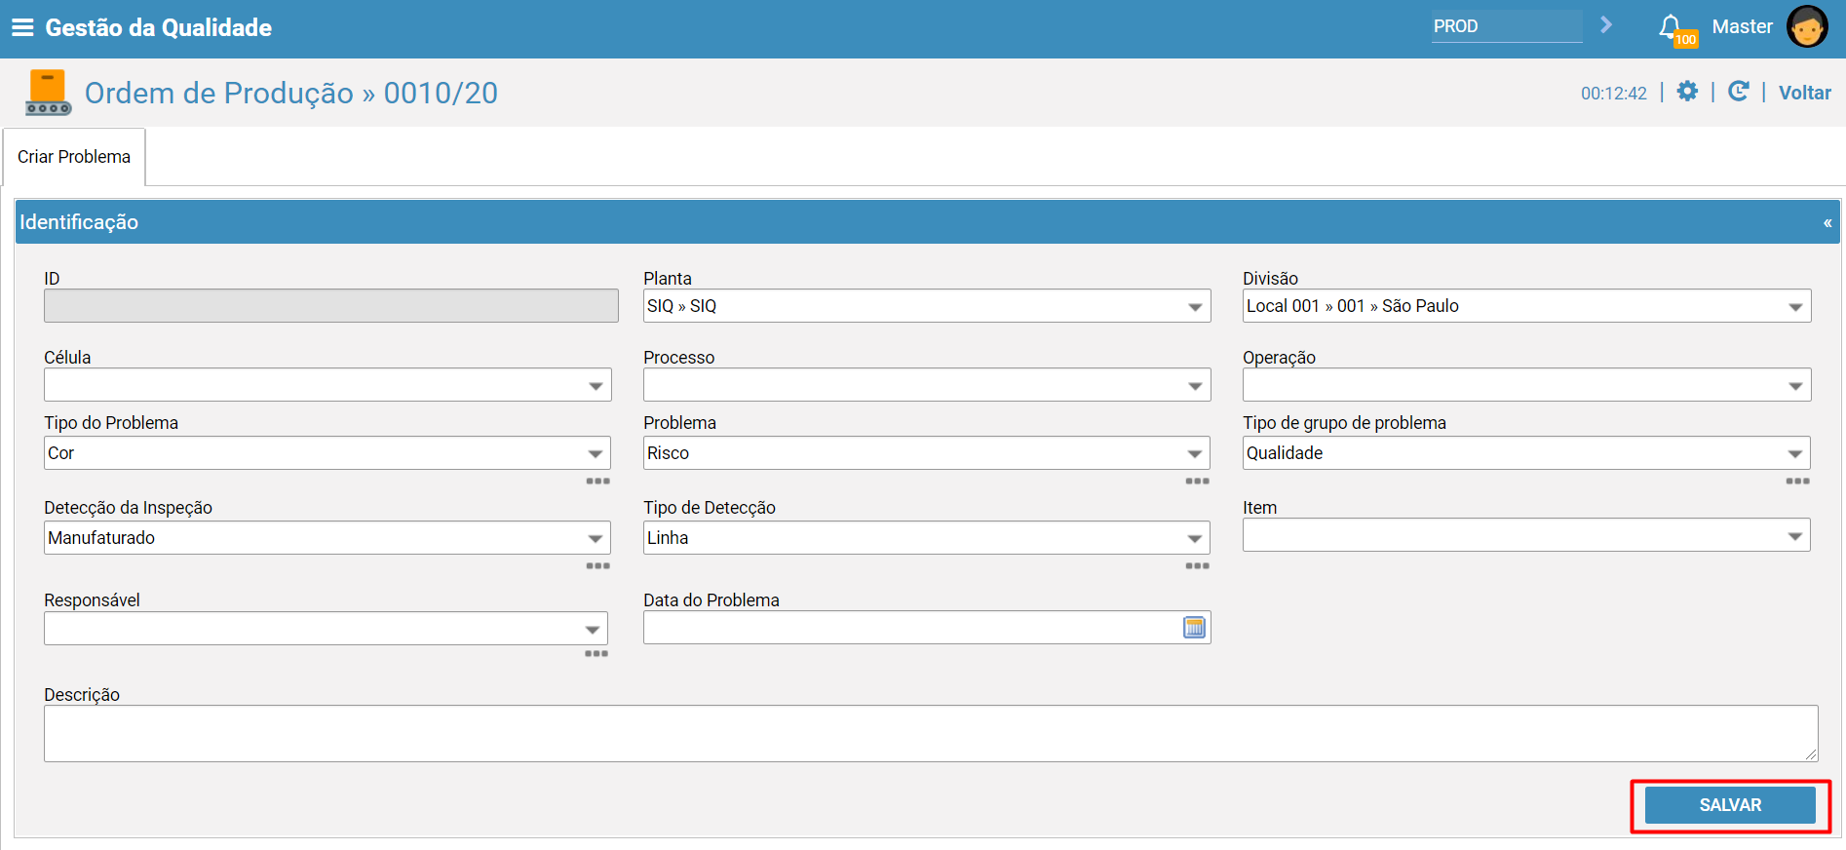Expand the Item dropdown
The height and width of the screenshot is (850, 1846).
point(1526,535)
